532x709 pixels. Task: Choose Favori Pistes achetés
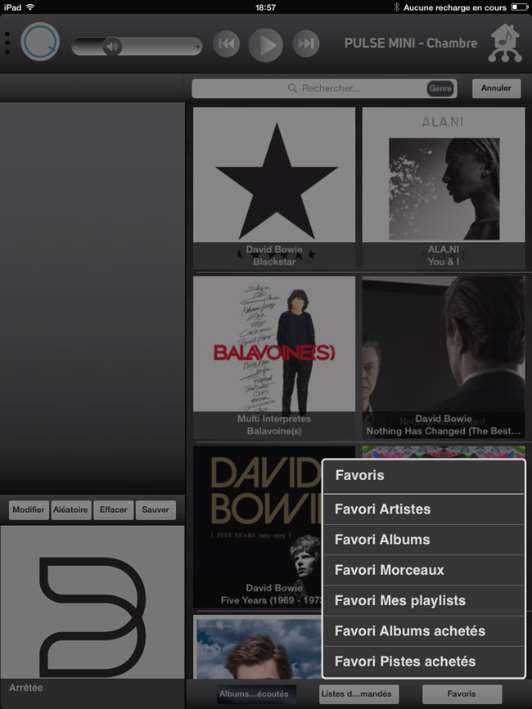coord(424,662)
